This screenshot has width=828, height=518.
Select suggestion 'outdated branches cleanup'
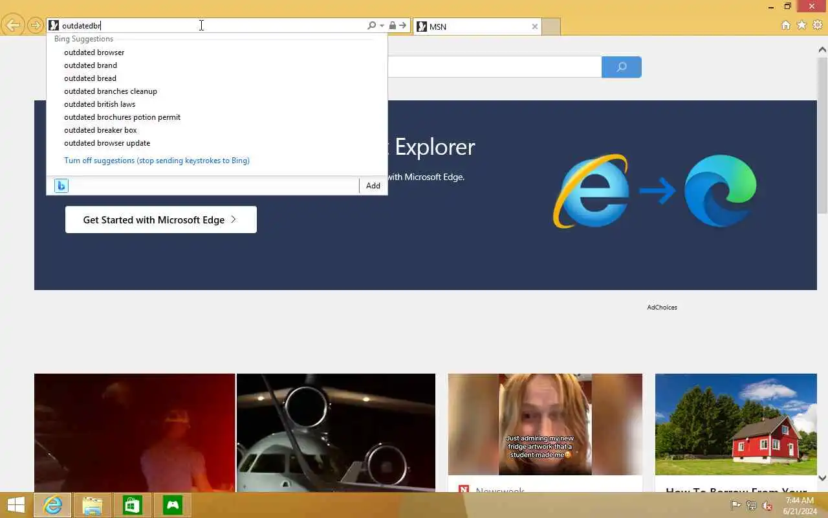(217, 91)
